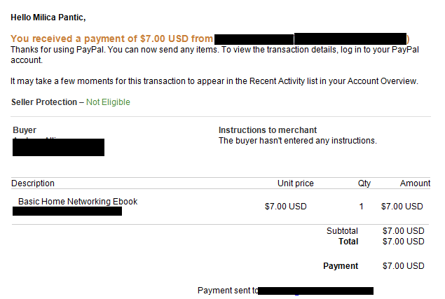Click the 'Recent Activity list' sentence

[214, 81]
